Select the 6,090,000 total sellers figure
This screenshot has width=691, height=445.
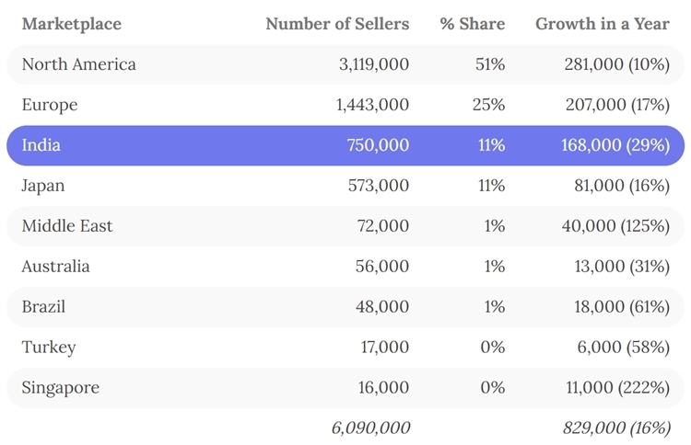click(x=371, y=428)
